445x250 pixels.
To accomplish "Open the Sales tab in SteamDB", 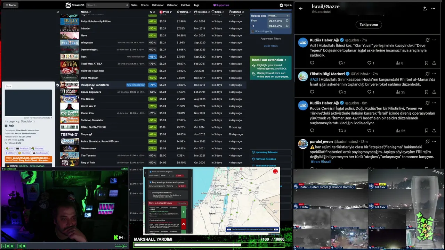I will pos(134,5).
